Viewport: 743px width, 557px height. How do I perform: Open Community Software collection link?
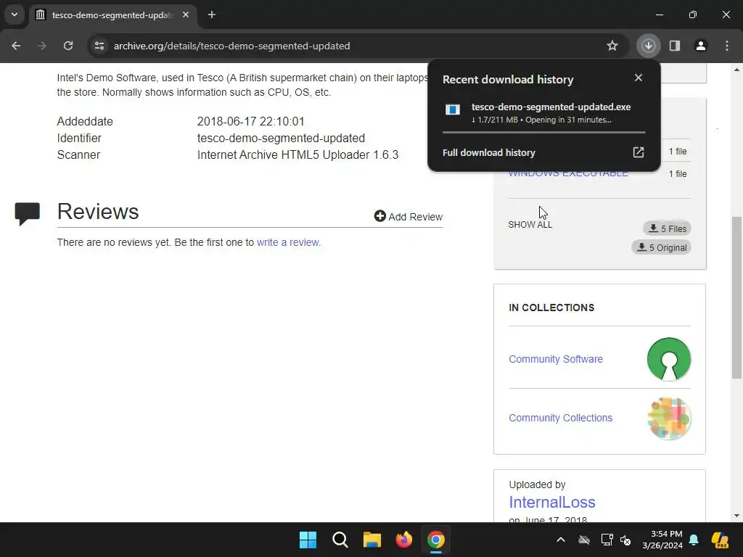(x=556, y=359)
